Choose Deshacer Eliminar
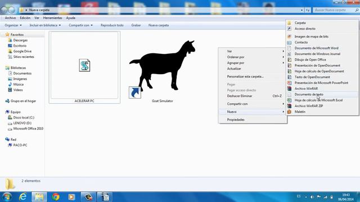The width and height of the screenshot is (360, 202). pos(253,96)
